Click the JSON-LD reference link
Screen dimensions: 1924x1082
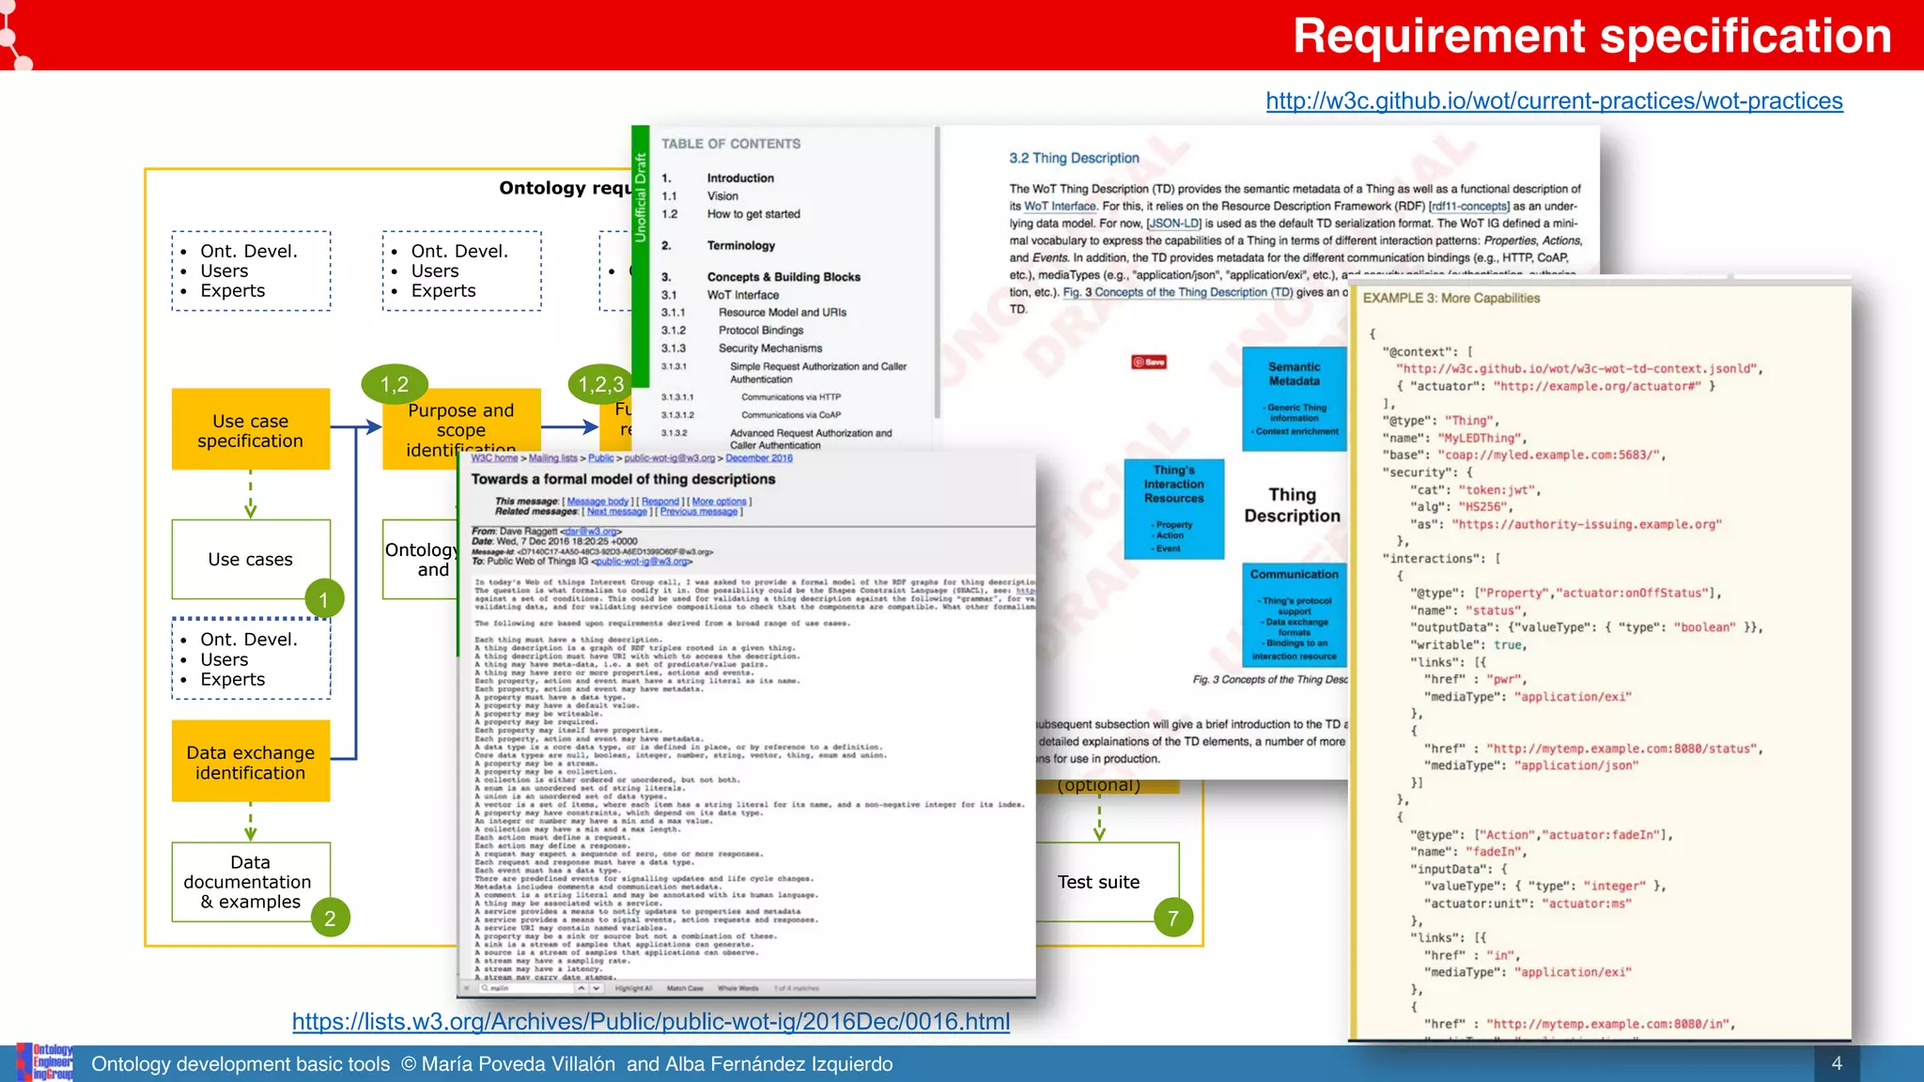point(1174,224)
